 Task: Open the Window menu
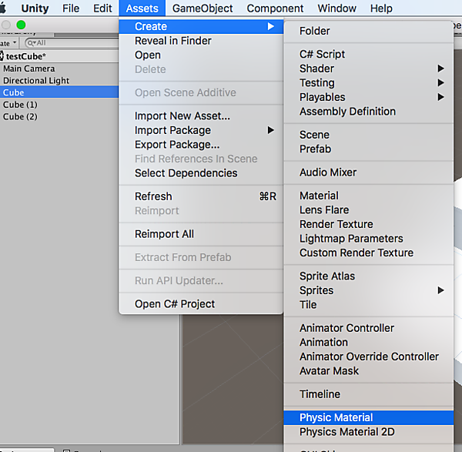coord(336,8)
